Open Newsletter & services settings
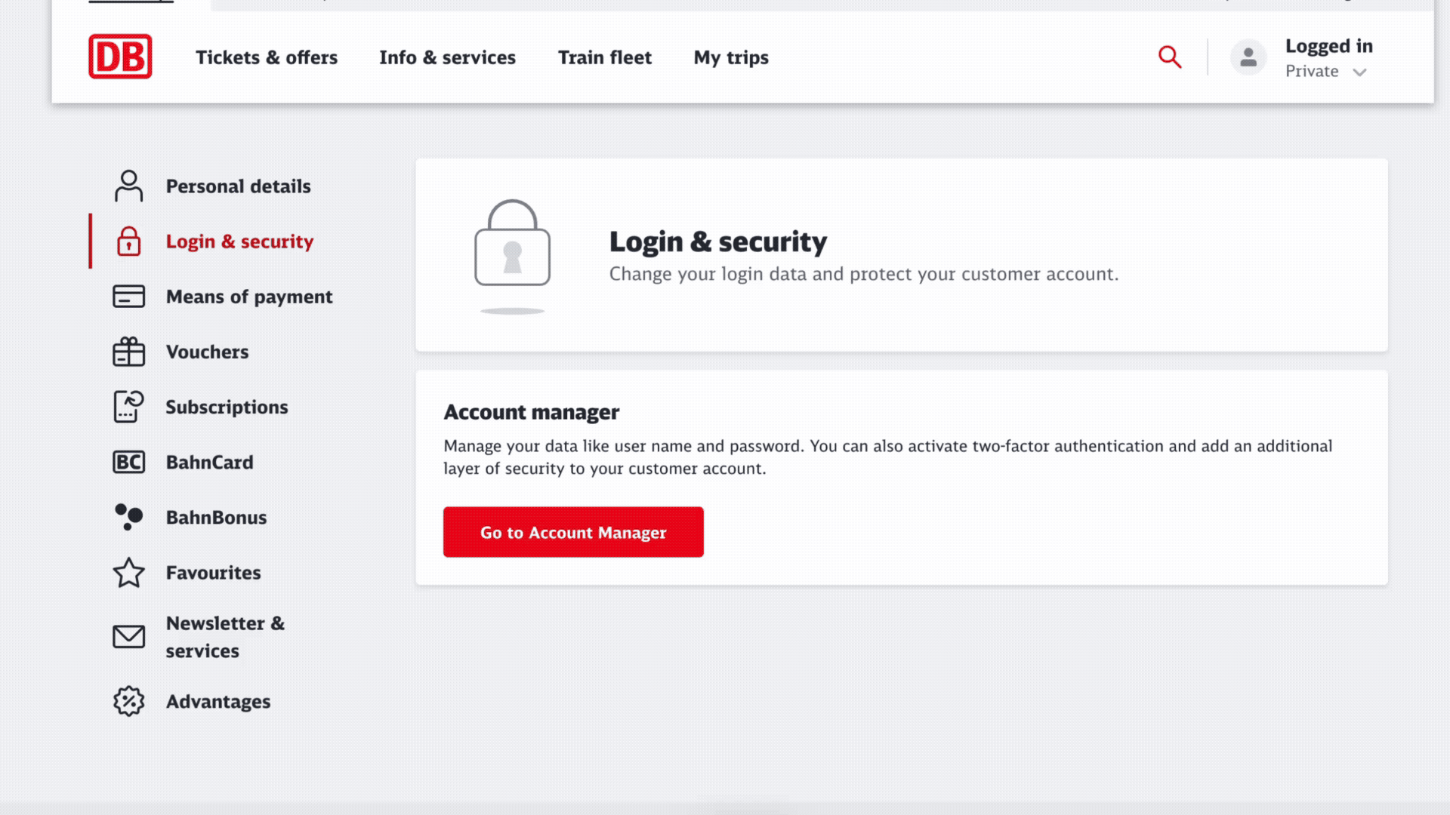 pyautogui.click(x=225, y=637)
